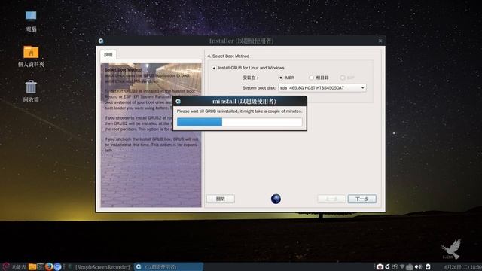
Task: Click the 上一步 back button
Action: [x=331, y=199]
